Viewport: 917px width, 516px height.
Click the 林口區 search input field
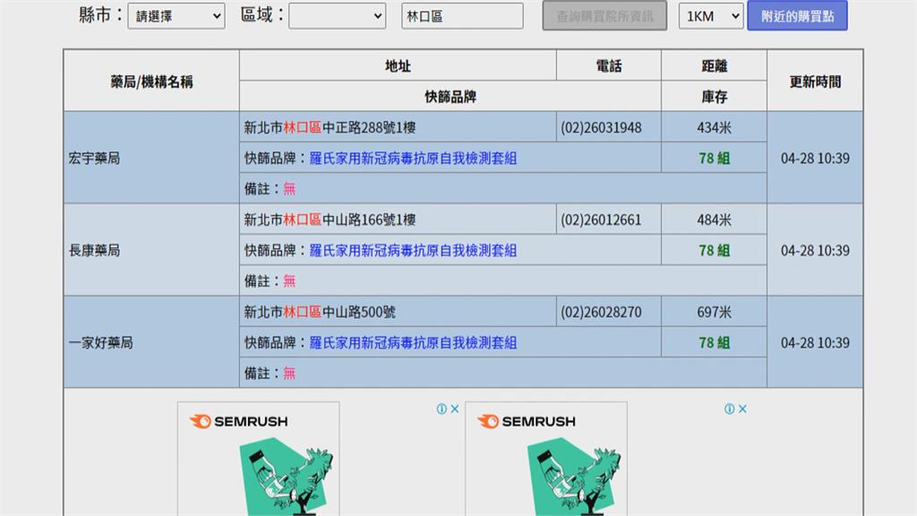(x=462, y=16)
